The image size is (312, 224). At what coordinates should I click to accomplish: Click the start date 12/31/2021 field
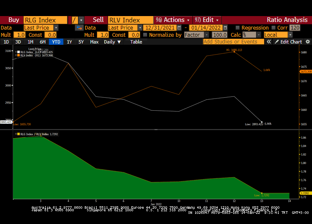tap(160, 28)
